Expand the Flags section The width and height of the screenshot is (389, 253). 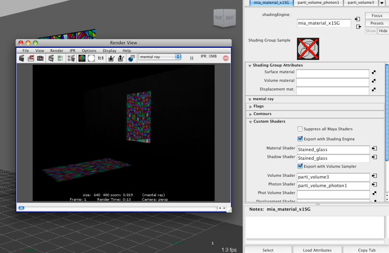259,107
